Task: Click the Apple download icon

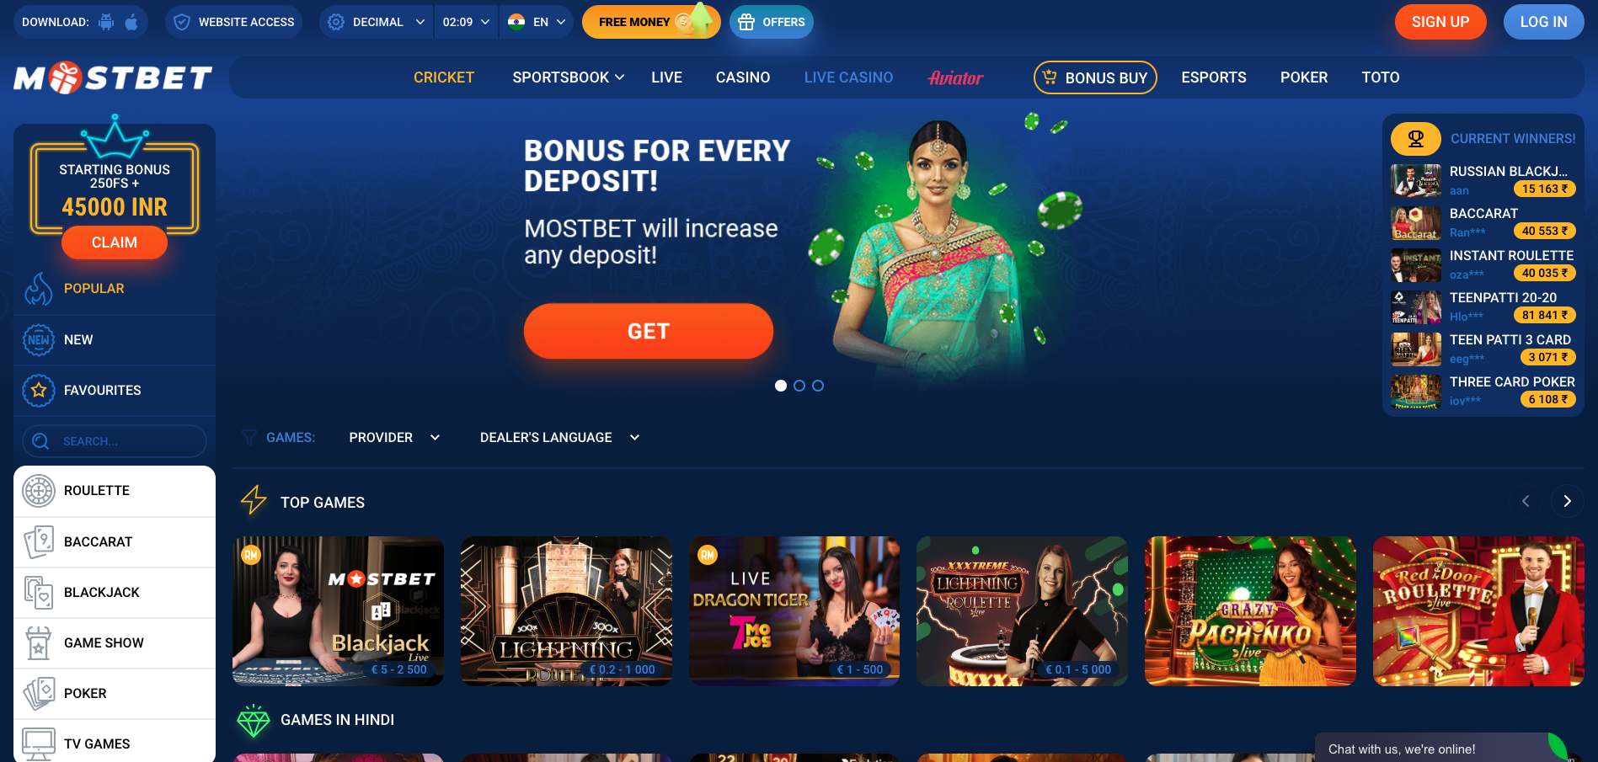Action: [x=131, y=22]
